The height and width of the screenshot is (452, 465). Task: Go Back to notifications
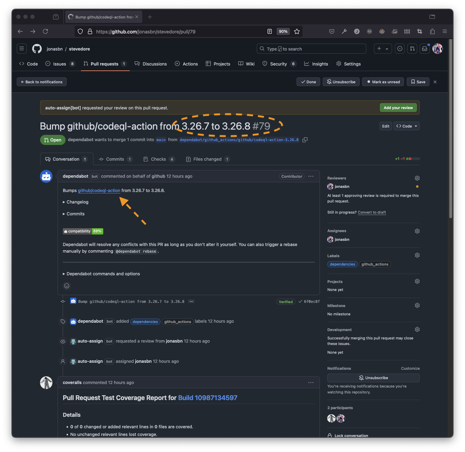coord(42,82)
